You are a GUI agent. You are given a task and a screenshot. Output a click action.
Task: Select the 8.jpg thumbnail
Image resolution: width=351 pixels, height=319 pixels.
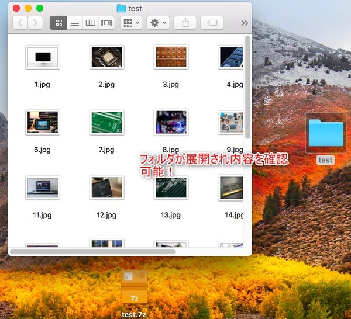pyautogui.click(x=171, y=122)
